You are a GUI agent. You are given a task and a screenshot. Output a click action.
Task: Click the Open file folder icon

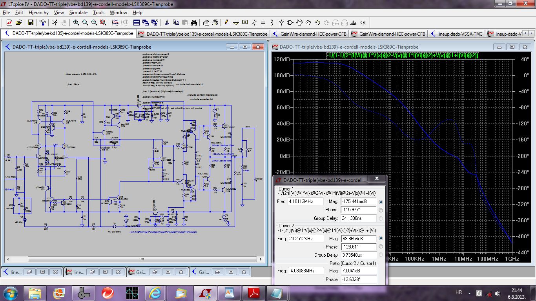18,22
